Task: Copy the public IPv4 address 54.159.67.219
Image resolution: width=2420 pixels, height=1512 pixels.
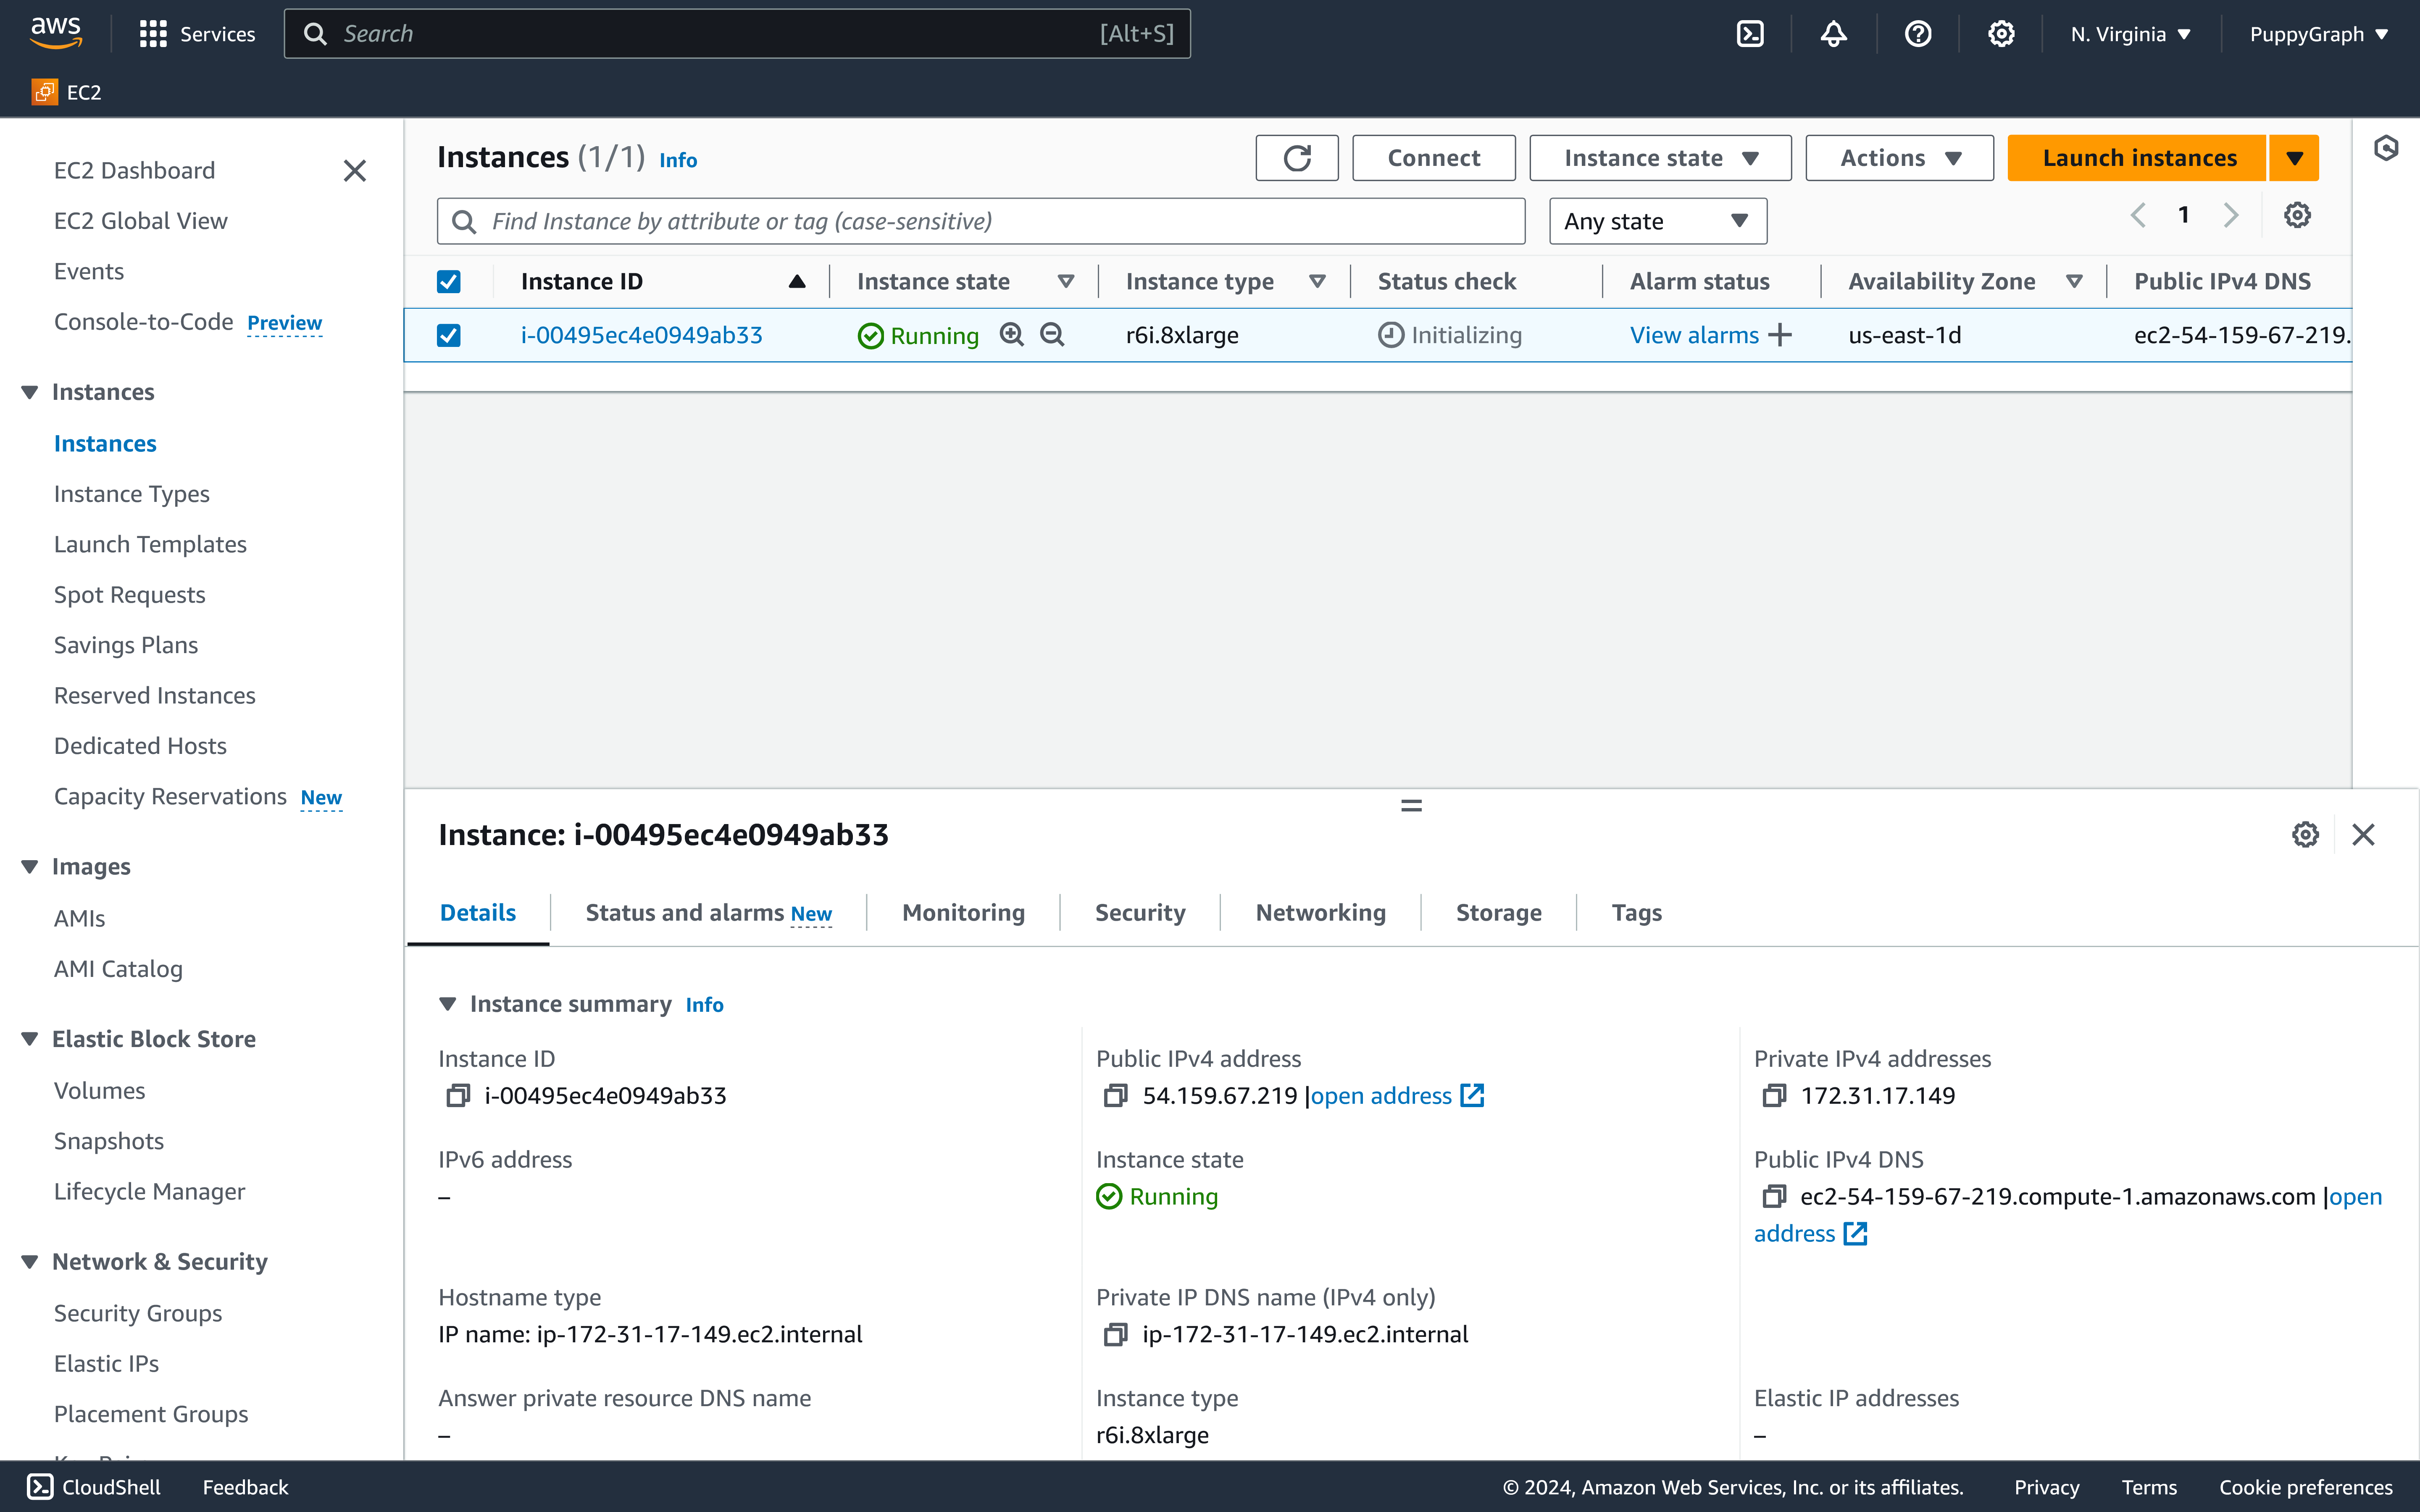Action: coord(1116,1096)
